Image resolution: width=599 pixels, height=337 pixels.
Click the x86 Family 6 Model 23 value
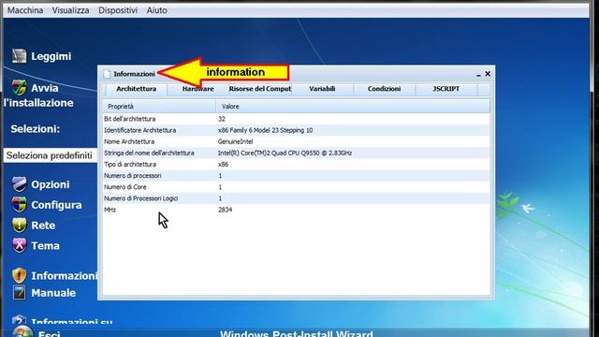point(265,130)
